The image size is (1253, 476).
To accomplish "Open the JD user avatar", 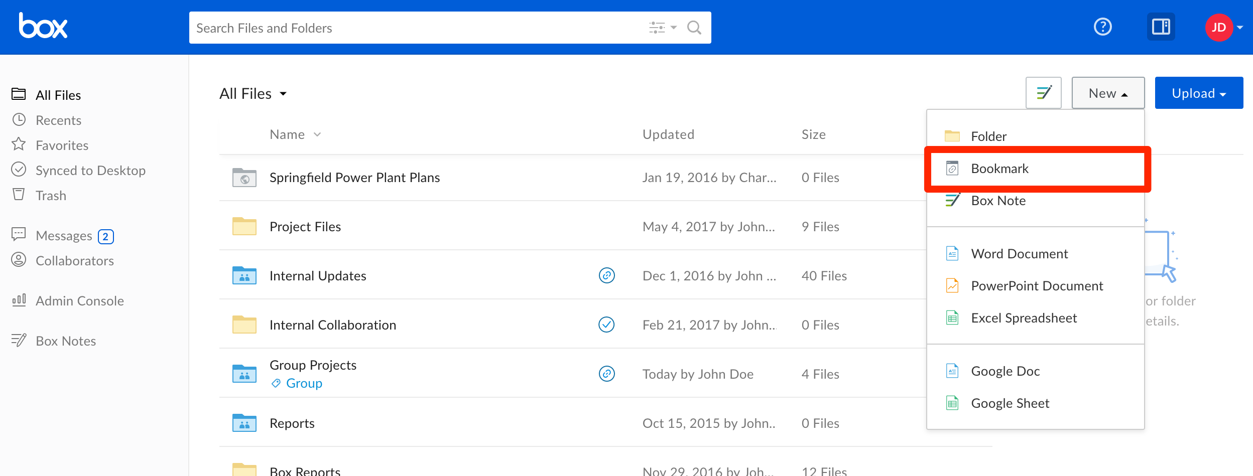I will pos(1219,27).
